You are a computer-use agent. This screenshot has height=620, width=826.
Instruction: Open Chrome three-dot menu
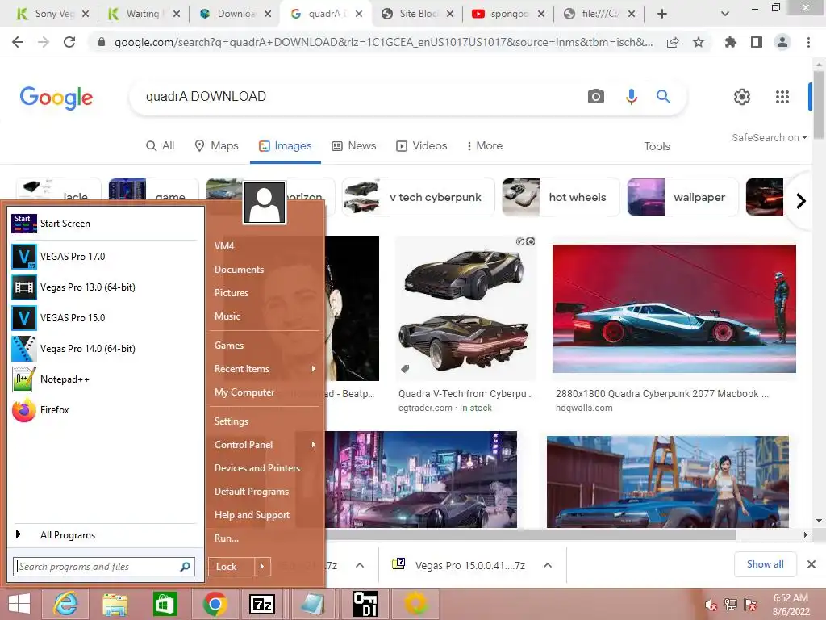click(808, 42)
